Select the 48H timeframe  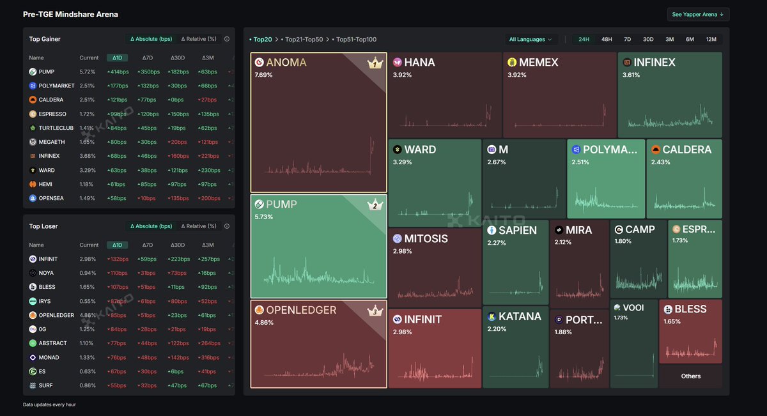point(607,40)
